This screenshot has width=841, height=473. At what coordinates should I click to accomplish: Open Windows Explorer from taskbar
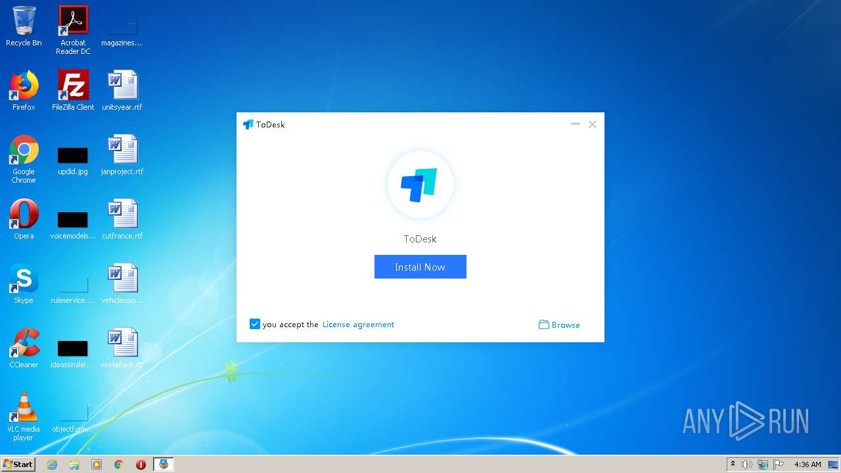click(74, 464)
